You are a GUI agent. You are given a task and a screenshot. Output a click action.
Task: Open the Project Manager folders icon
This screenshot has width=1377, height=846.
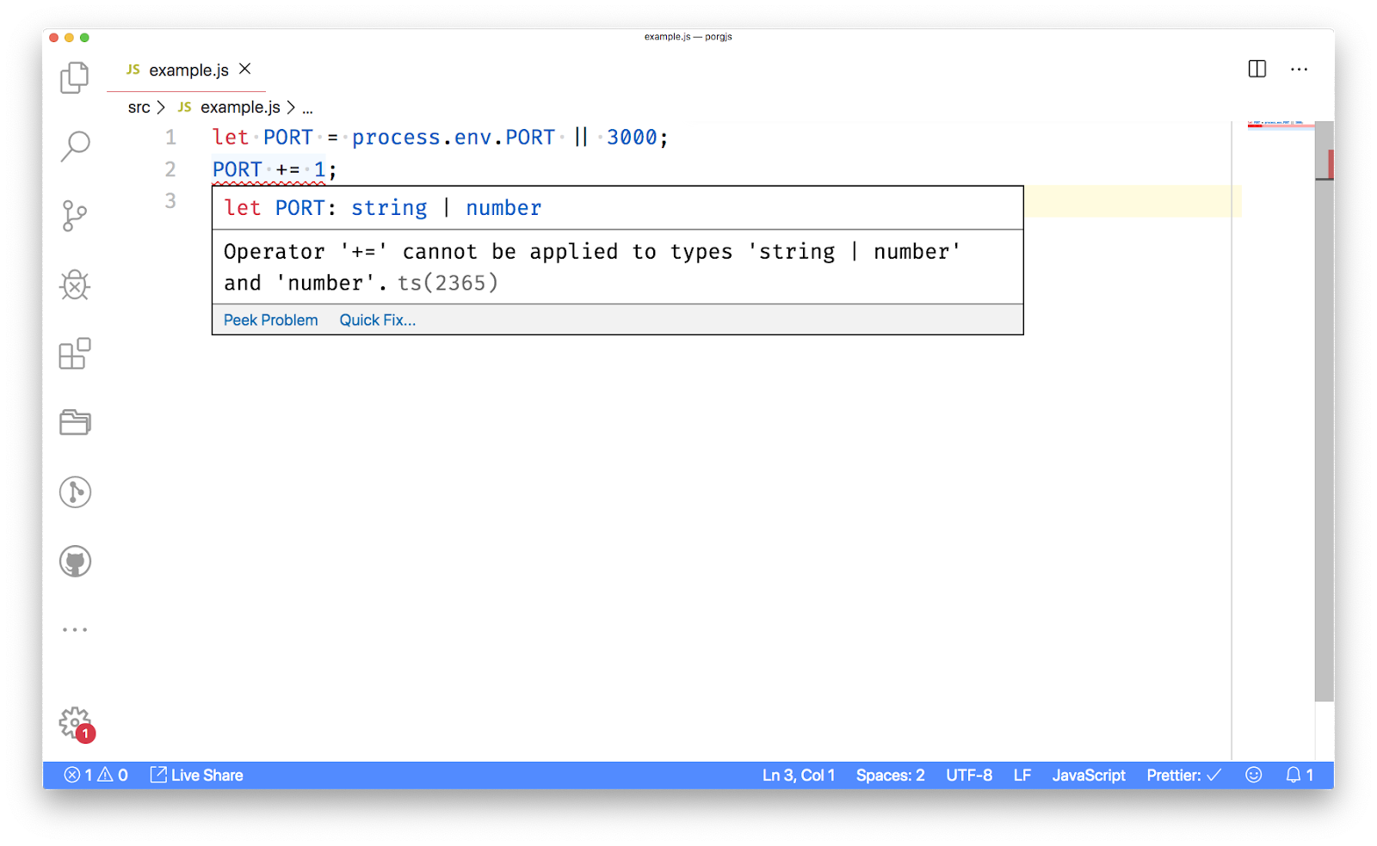pyautogui.click(x=75, y=422)
